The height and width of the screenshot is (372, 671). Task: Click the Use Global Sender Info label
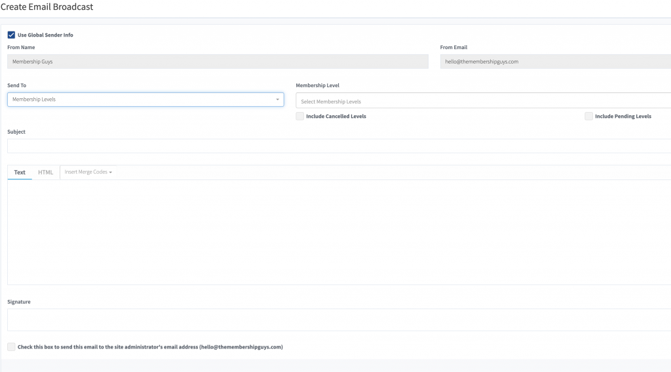pyautogui.click(x=45, y=35)
